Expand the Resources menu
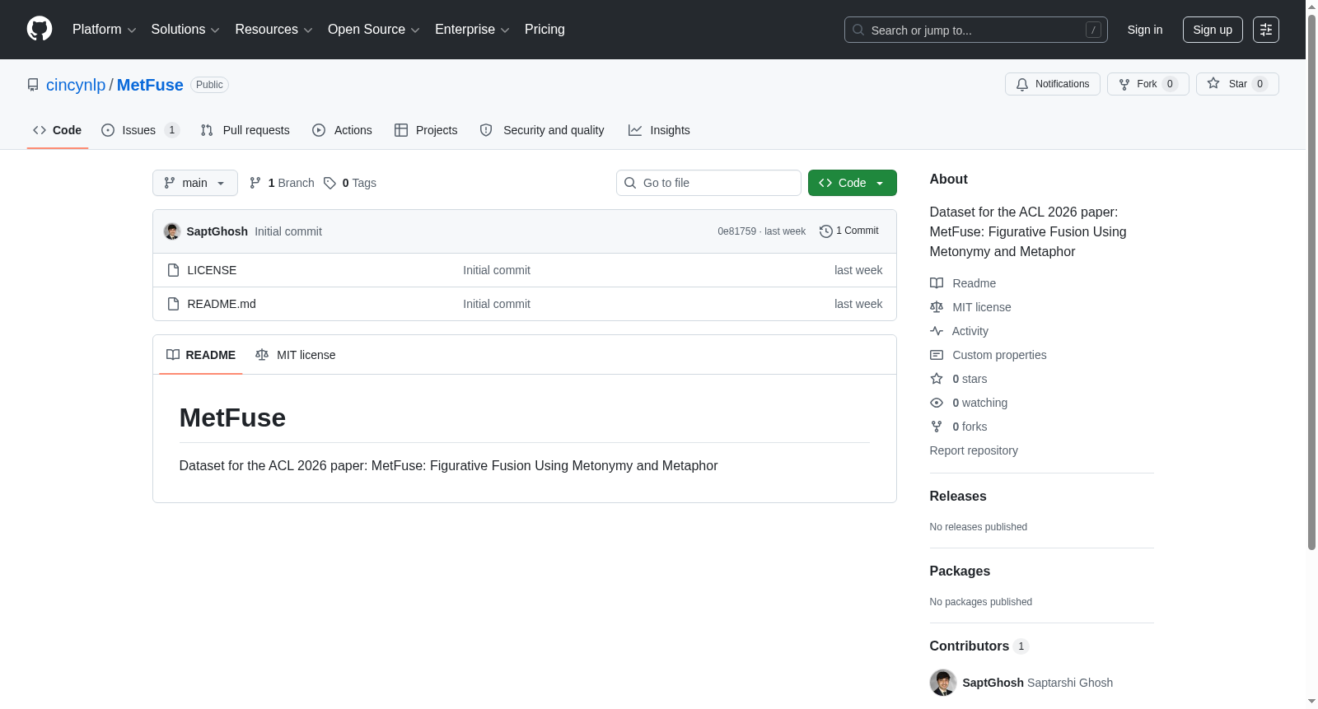The image size is (1318, 709). [273, 30]
